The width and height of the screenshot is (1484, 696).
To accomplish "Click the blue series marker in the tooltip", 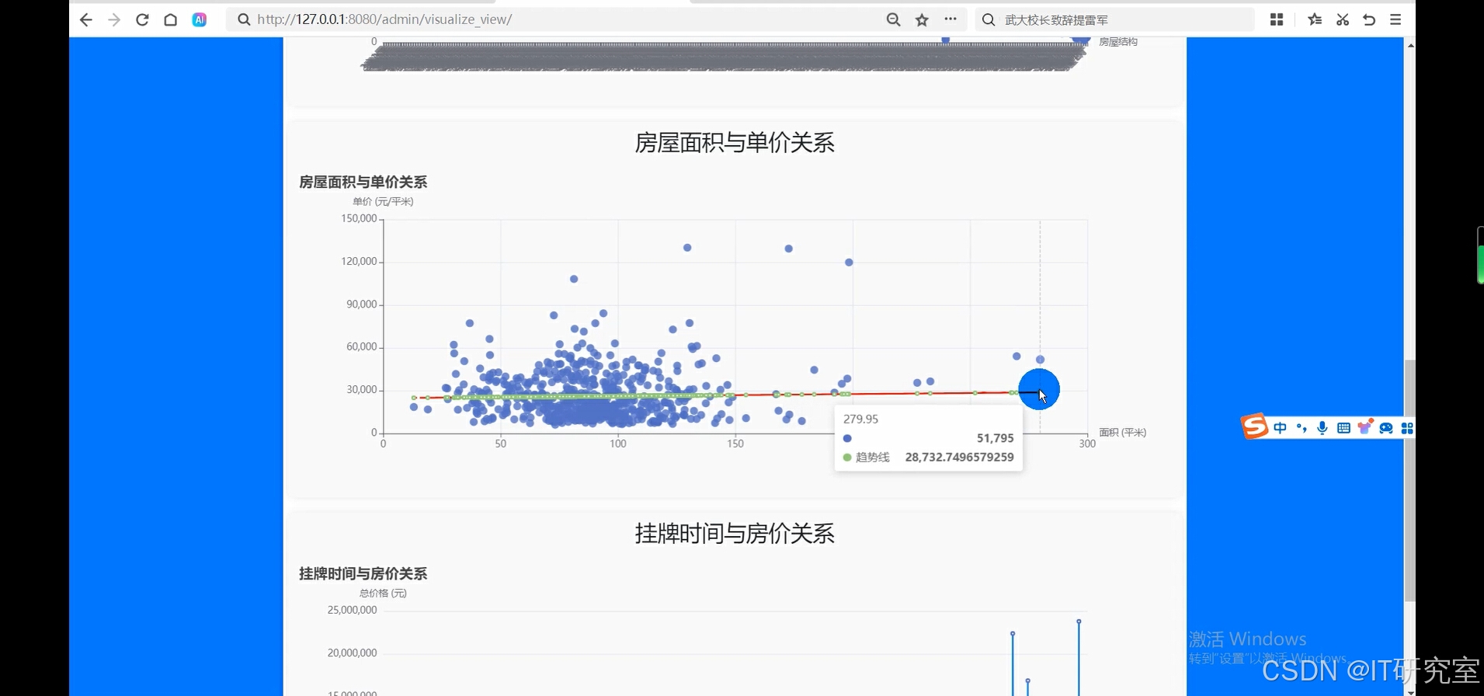I will point(847,438).
